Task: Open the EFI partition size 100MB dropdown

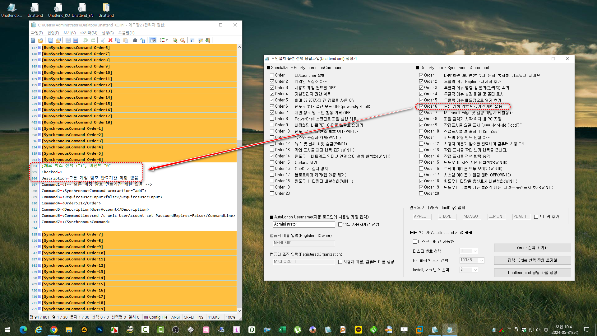Action: point(472,260)
